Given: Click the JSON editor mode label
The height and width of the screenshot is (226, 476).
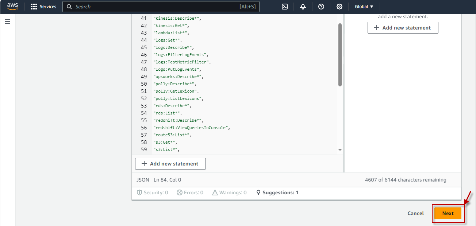Looking at the screenshot, I should 143,180.
